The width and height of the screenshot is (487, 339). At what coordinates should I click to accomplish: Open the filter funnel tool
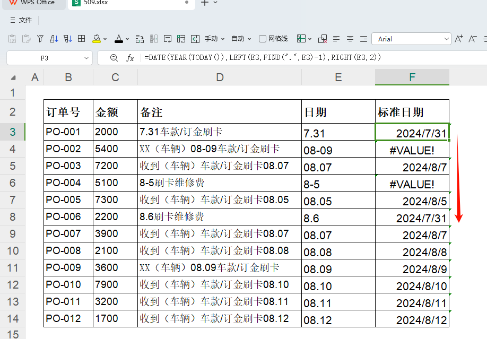40,39
